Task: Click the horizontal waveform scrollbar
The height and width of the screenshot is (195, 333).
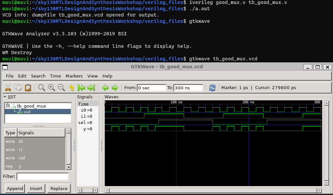Action: [x=213, y=190]
